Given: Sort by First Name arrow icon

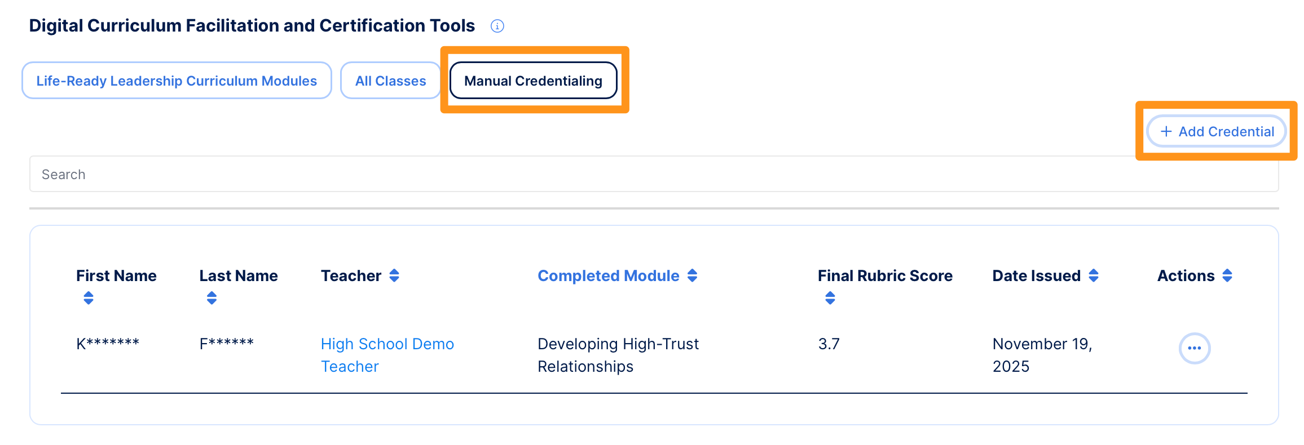Looking at the screenshot, I should pos(89,298).
